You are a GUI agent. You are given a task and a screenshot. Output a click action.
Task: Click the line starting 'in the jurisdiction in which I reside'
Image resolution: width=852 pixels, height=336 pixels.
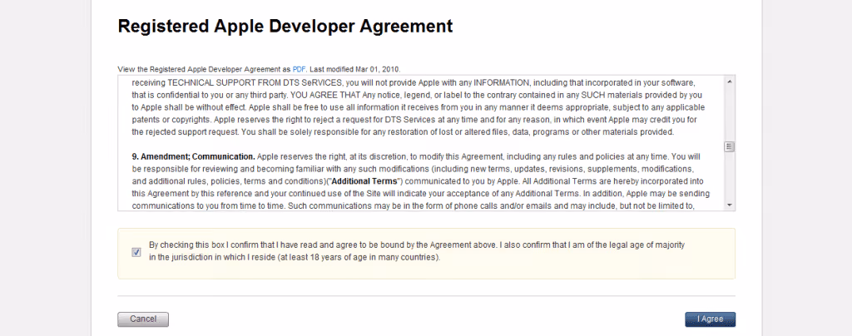click(x=295, y=257)
